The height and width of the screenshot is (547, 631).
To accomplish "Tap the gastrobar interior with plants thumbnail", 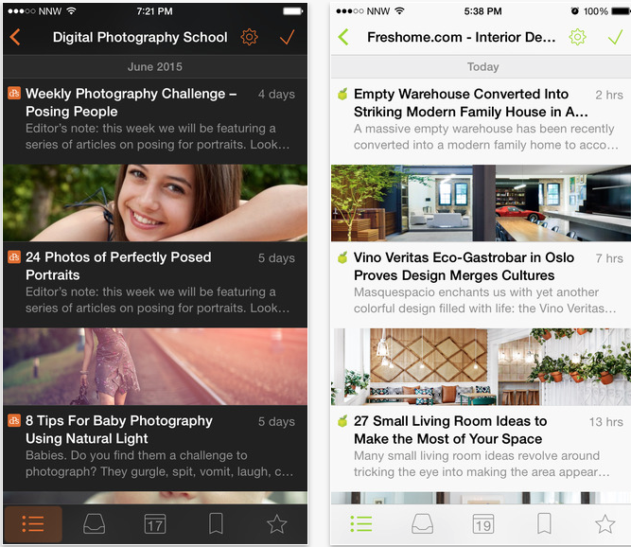I will pyautogui.click(x=481, y=366).
